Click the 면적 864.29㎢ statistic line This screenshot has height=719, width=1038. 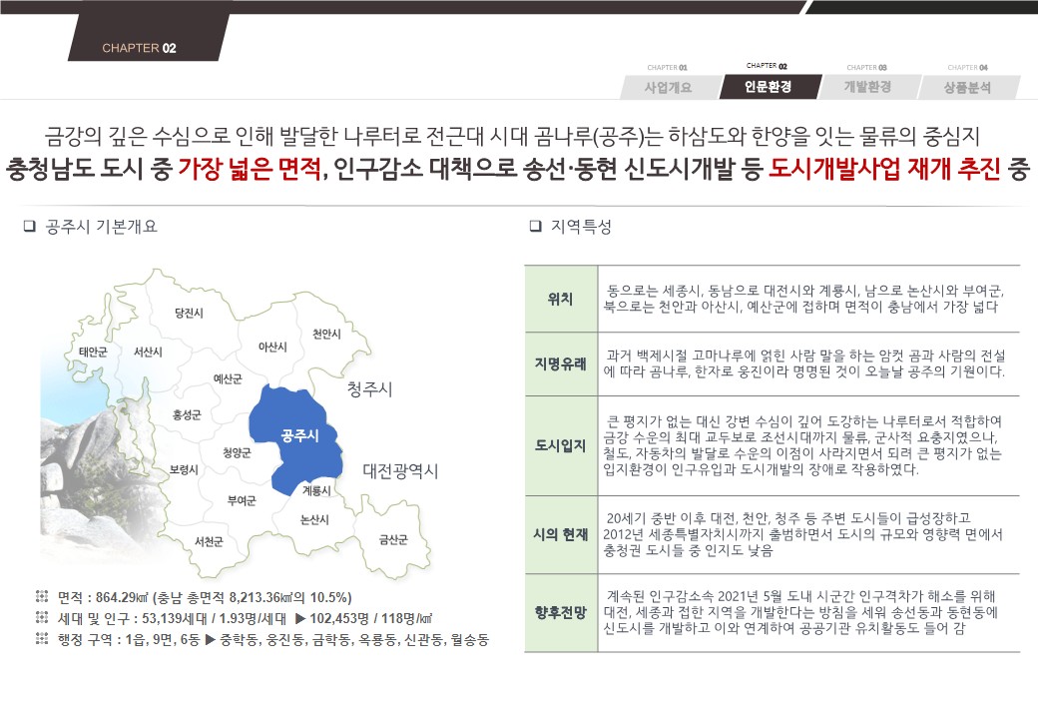click(205, 597)
